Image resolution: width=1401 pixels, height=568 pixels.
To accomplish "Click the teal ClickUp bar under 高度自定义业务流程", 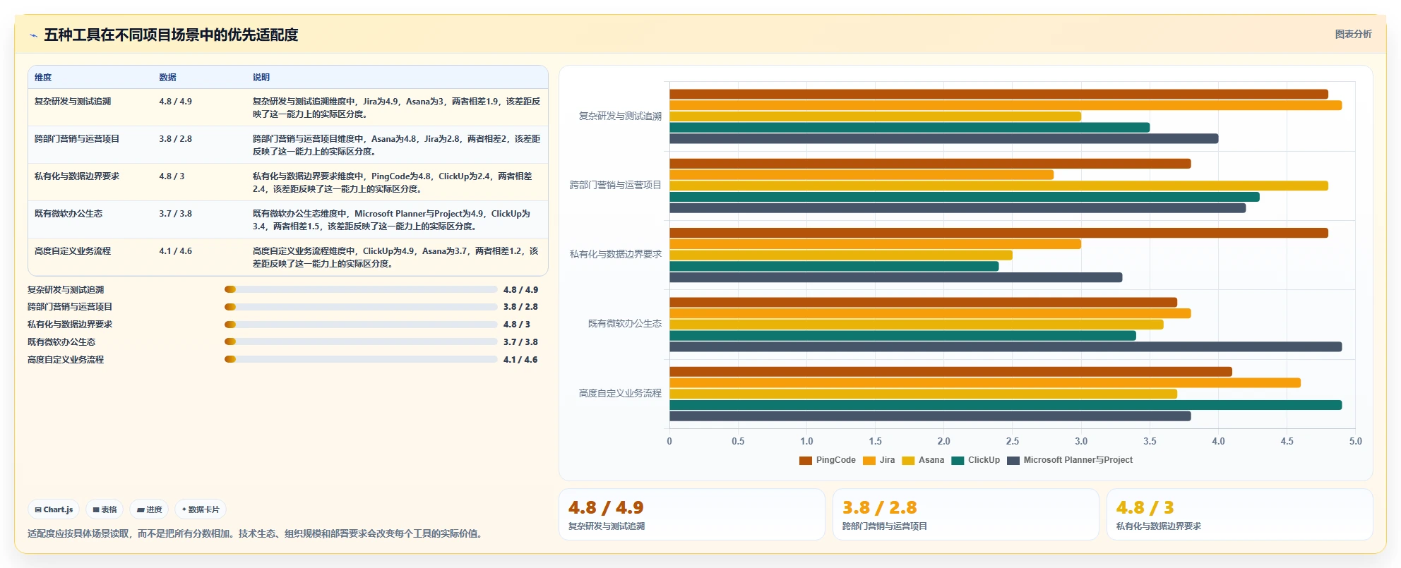I will point(1006,405).
